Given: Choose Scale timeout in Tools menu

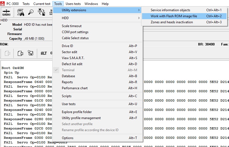Looking at the screenshot, I should [x=98, y=26].
